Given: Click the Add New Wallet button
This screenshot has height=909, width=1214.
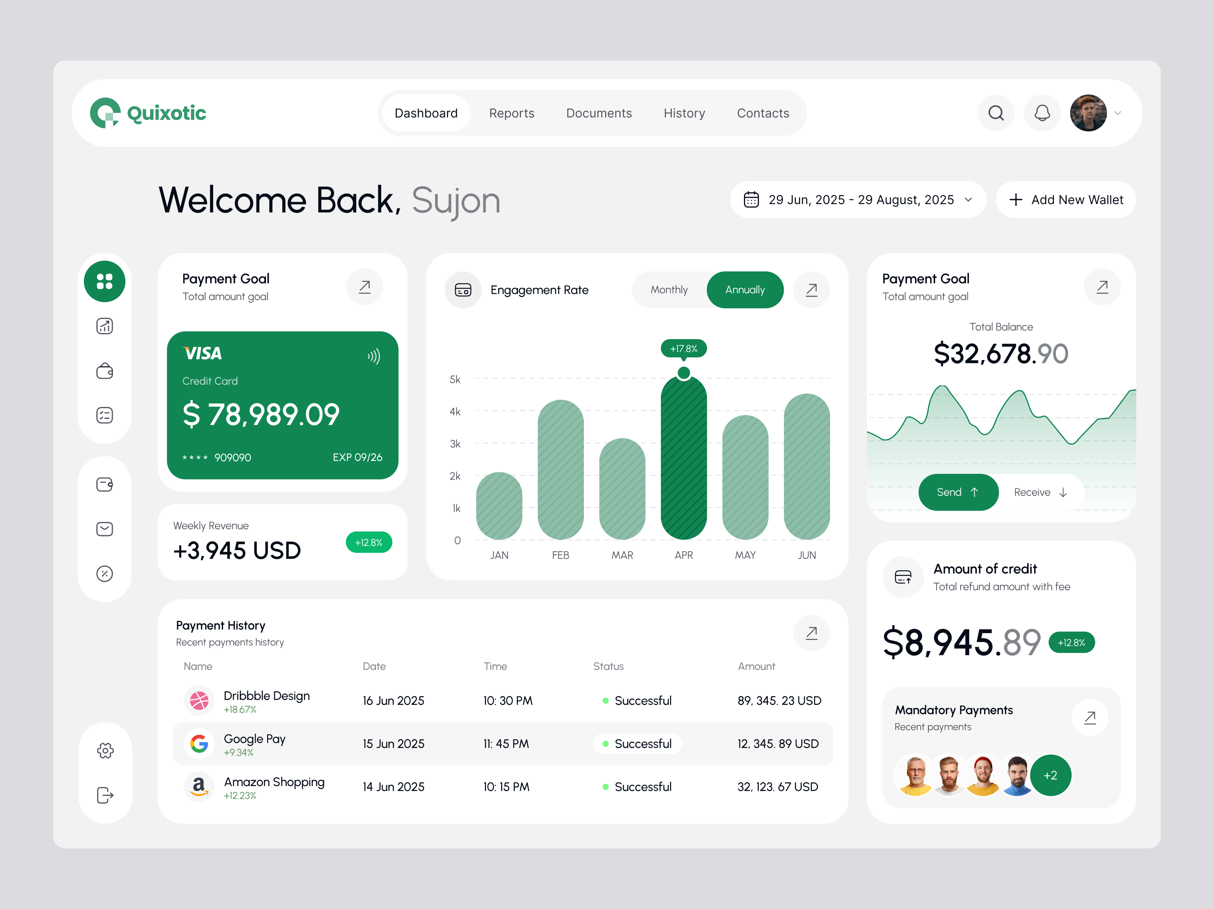Looking at the screenshot, I should pos(1065,200).
